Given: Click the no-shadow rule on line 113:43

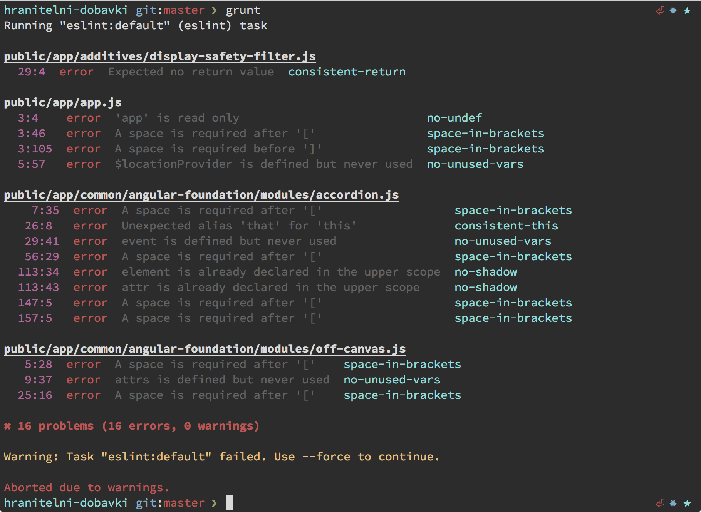Looking at the screenshot, I should click(x=486, y=288).
